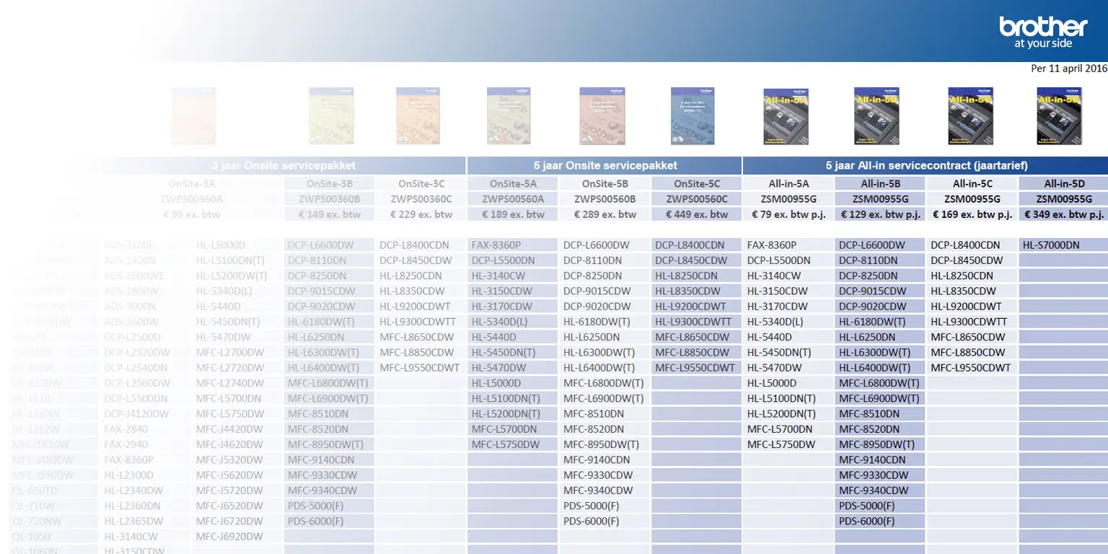The image size is (1108, 554).
Task: Select the '€ 149 ex. btw' price
Action: click(330, 214)
